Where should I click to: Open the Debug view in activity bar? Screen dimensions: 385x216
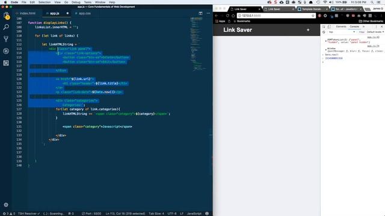(x=6, y=51)
